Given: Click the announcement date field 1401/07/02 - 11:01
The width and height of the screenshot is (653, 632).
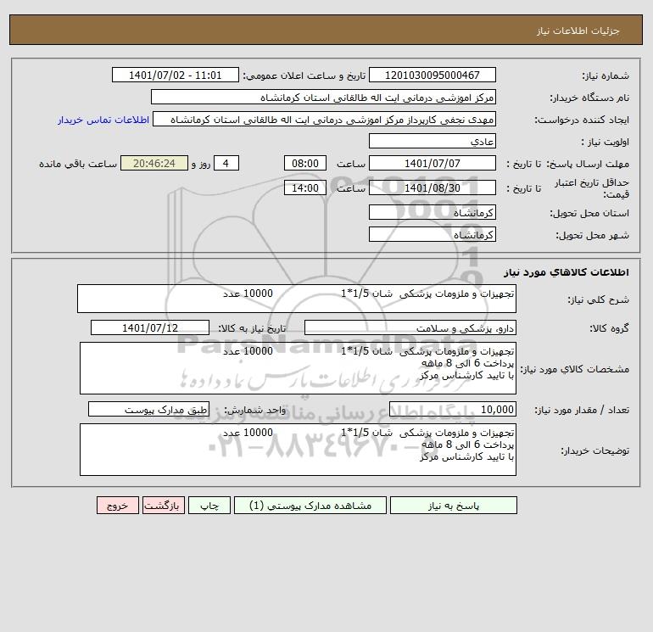Looking at the screenshot, I should [176, 75].
